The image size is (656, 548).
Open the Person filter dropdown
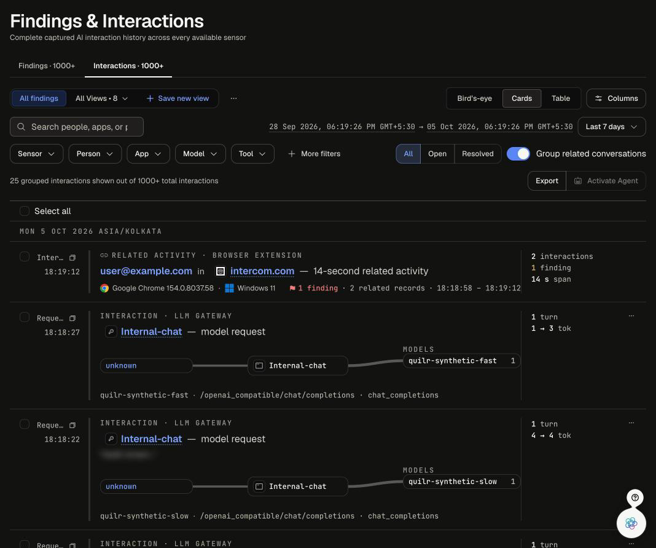pos(95,154)
